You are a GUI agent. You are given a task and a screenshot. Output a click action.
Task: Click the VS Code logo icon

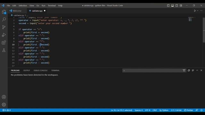click(x=3, y=5)
